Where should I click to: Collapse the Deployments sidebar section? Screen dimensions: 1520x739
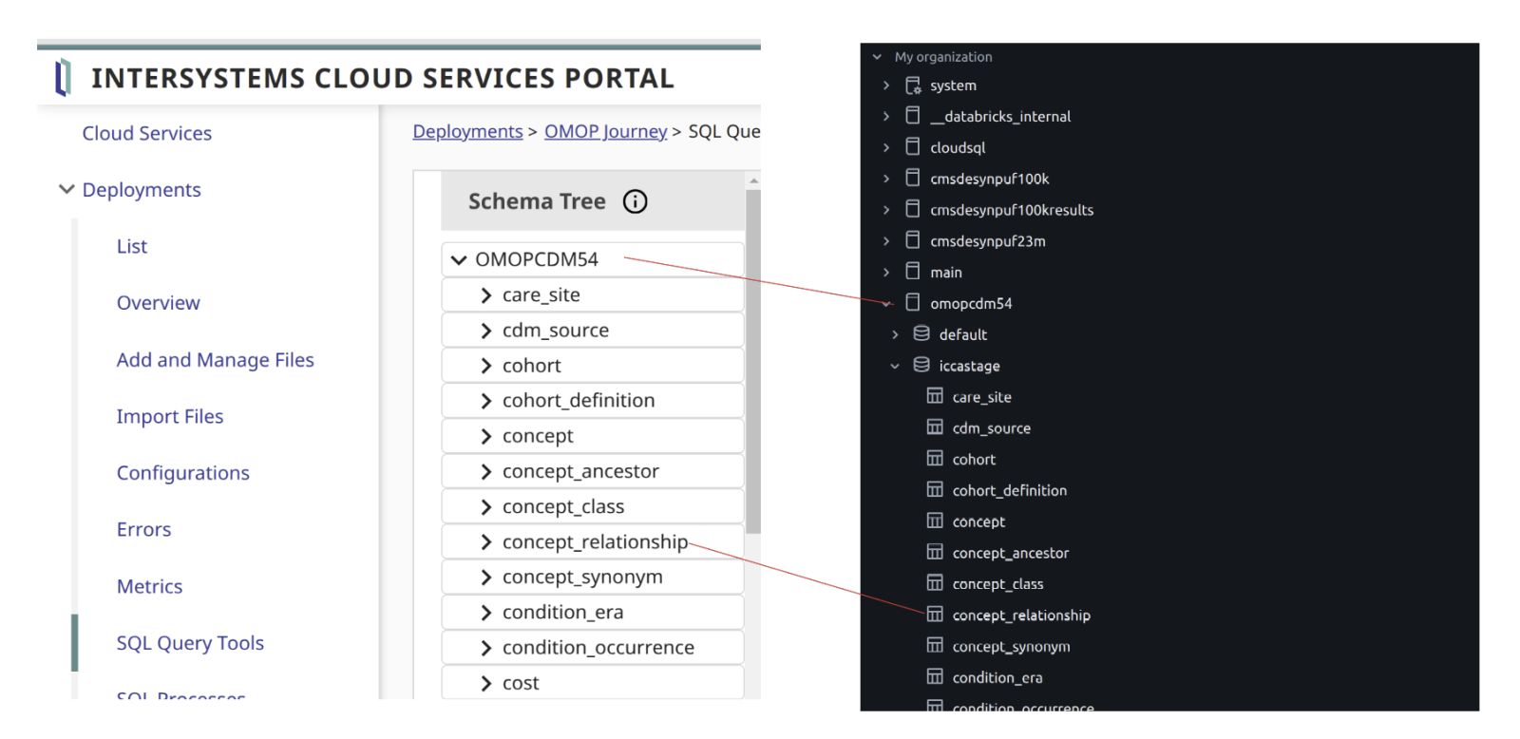click(x=66, y=189)
